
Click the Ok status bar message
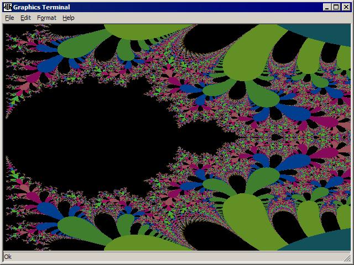(x=8, y=257)
